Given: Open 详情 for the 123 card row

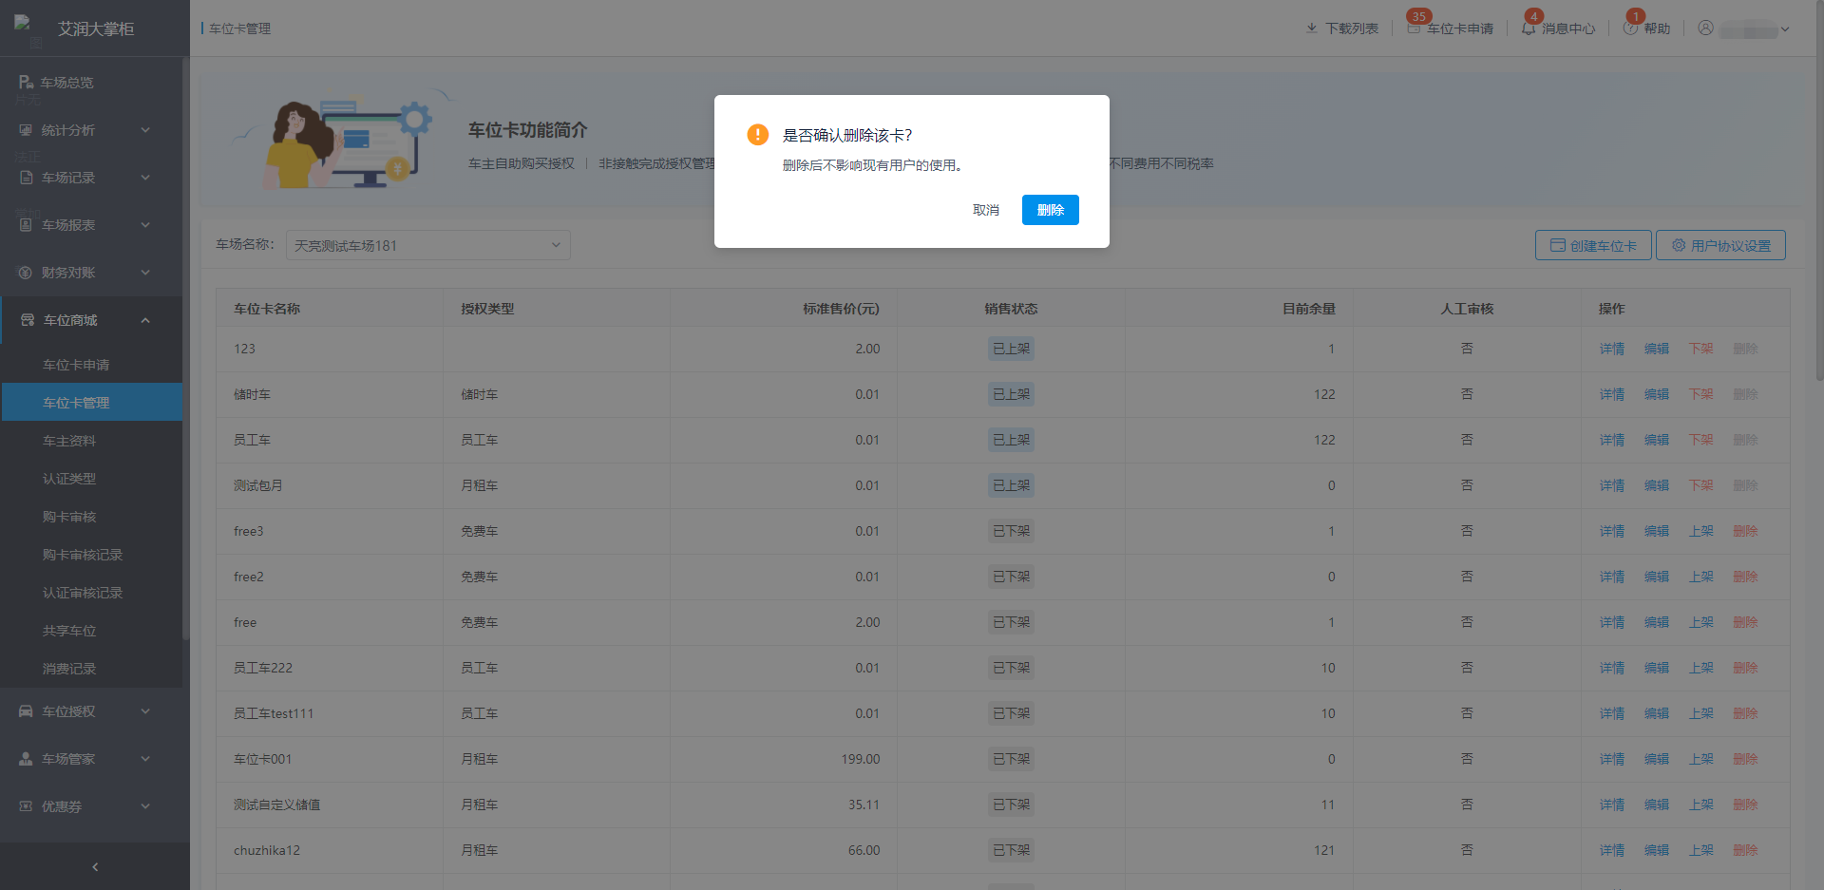Looking at the screenshot, I should coord(1612,349).
